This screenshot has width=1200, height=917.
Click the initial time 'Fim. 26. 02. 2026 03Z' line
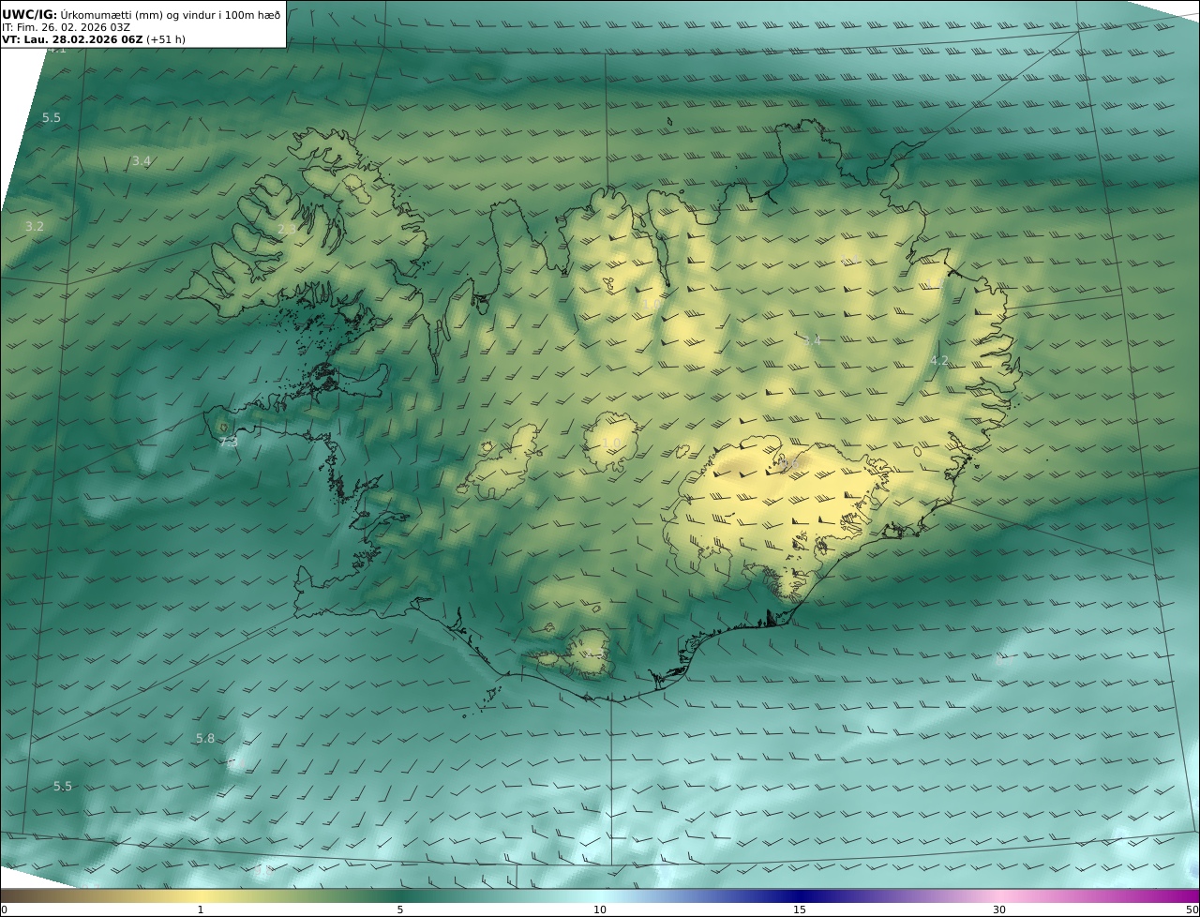[x=73, y=28]
